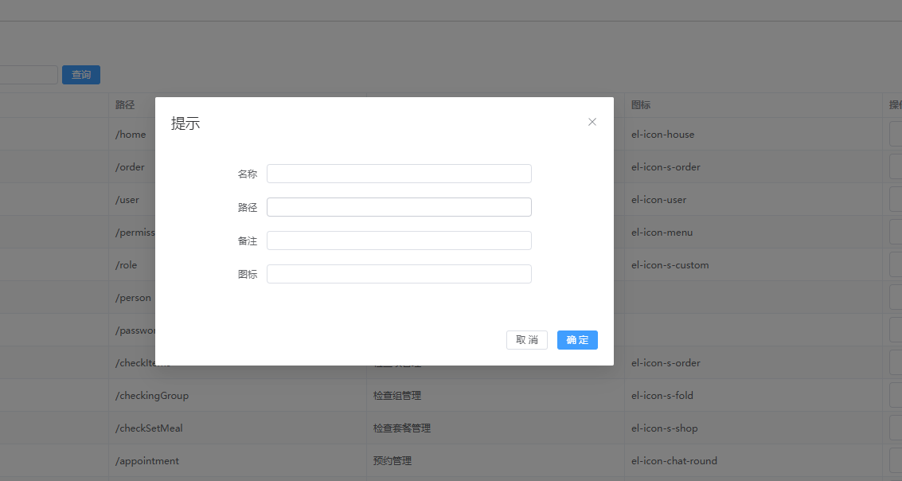This screenshot has height=481, width=902.
Task: Select the /appointment path row
Action: pyautogui.click(x=147, y=461)
